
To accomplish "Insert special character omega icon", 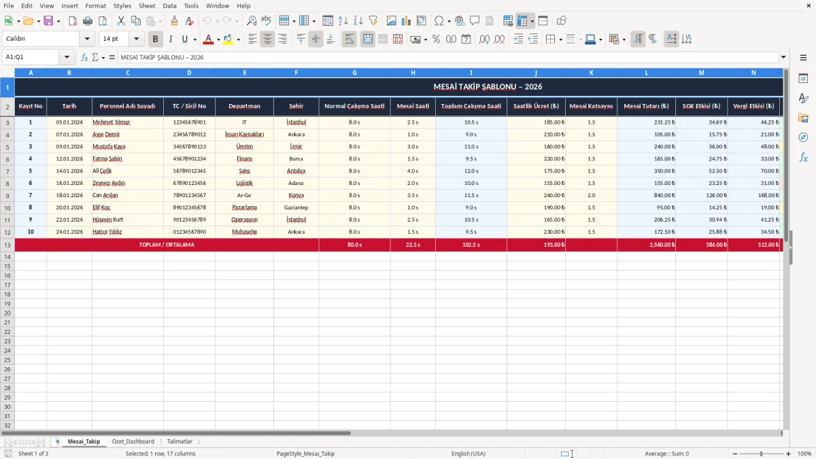I will pyautogui.click(x=439, y=21).
